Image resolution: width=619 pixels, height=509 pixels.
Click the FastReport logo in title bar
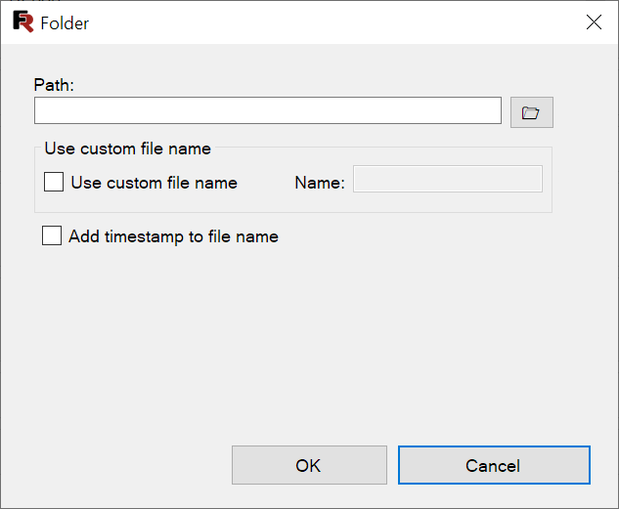tap(23, 21)
